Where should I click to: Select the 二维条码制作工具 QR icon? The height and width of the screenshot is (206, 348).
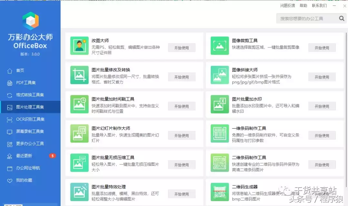(x=220, y=163)
